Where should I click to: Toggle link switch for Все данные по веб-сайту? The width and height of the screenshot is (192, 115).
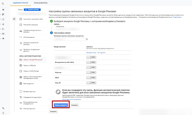point(91,62)
